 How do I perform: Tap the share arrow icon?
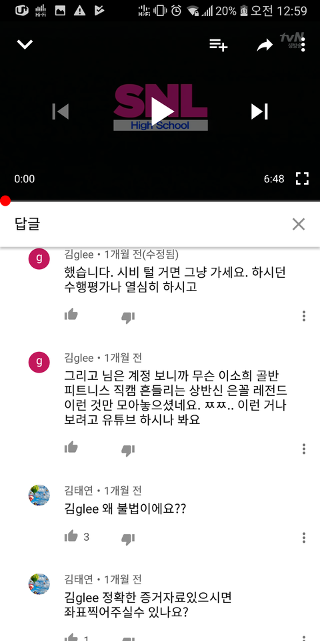click(x=265, y=45)
